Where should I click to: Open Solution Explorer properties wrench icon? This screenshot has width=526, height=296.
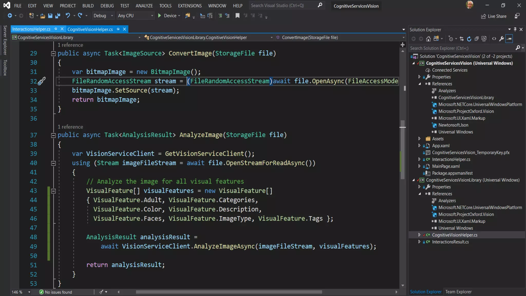coord(501,39)
